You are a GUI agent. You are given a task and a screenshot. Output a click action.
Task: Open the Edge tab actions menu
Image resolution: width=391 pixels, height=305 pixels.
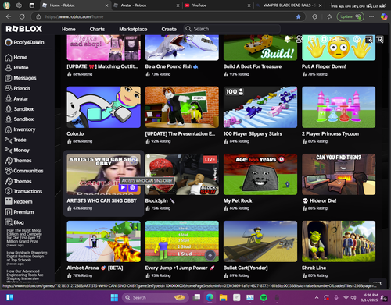31,5
